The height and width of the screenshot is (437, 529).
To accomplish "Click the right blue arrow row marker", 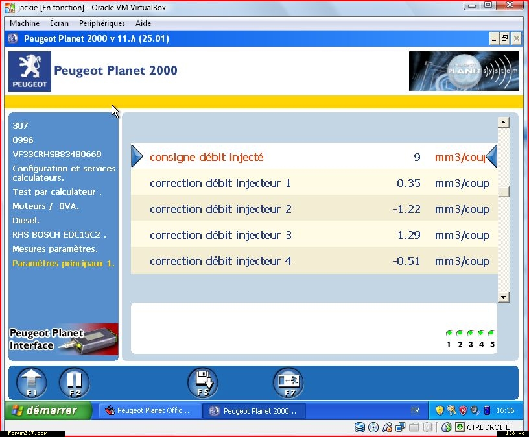I will coord(491,156).
